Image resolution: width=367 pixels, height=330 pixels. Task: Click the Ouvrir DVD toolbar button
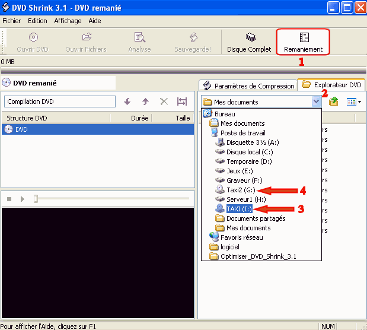[x=33, y=42]
